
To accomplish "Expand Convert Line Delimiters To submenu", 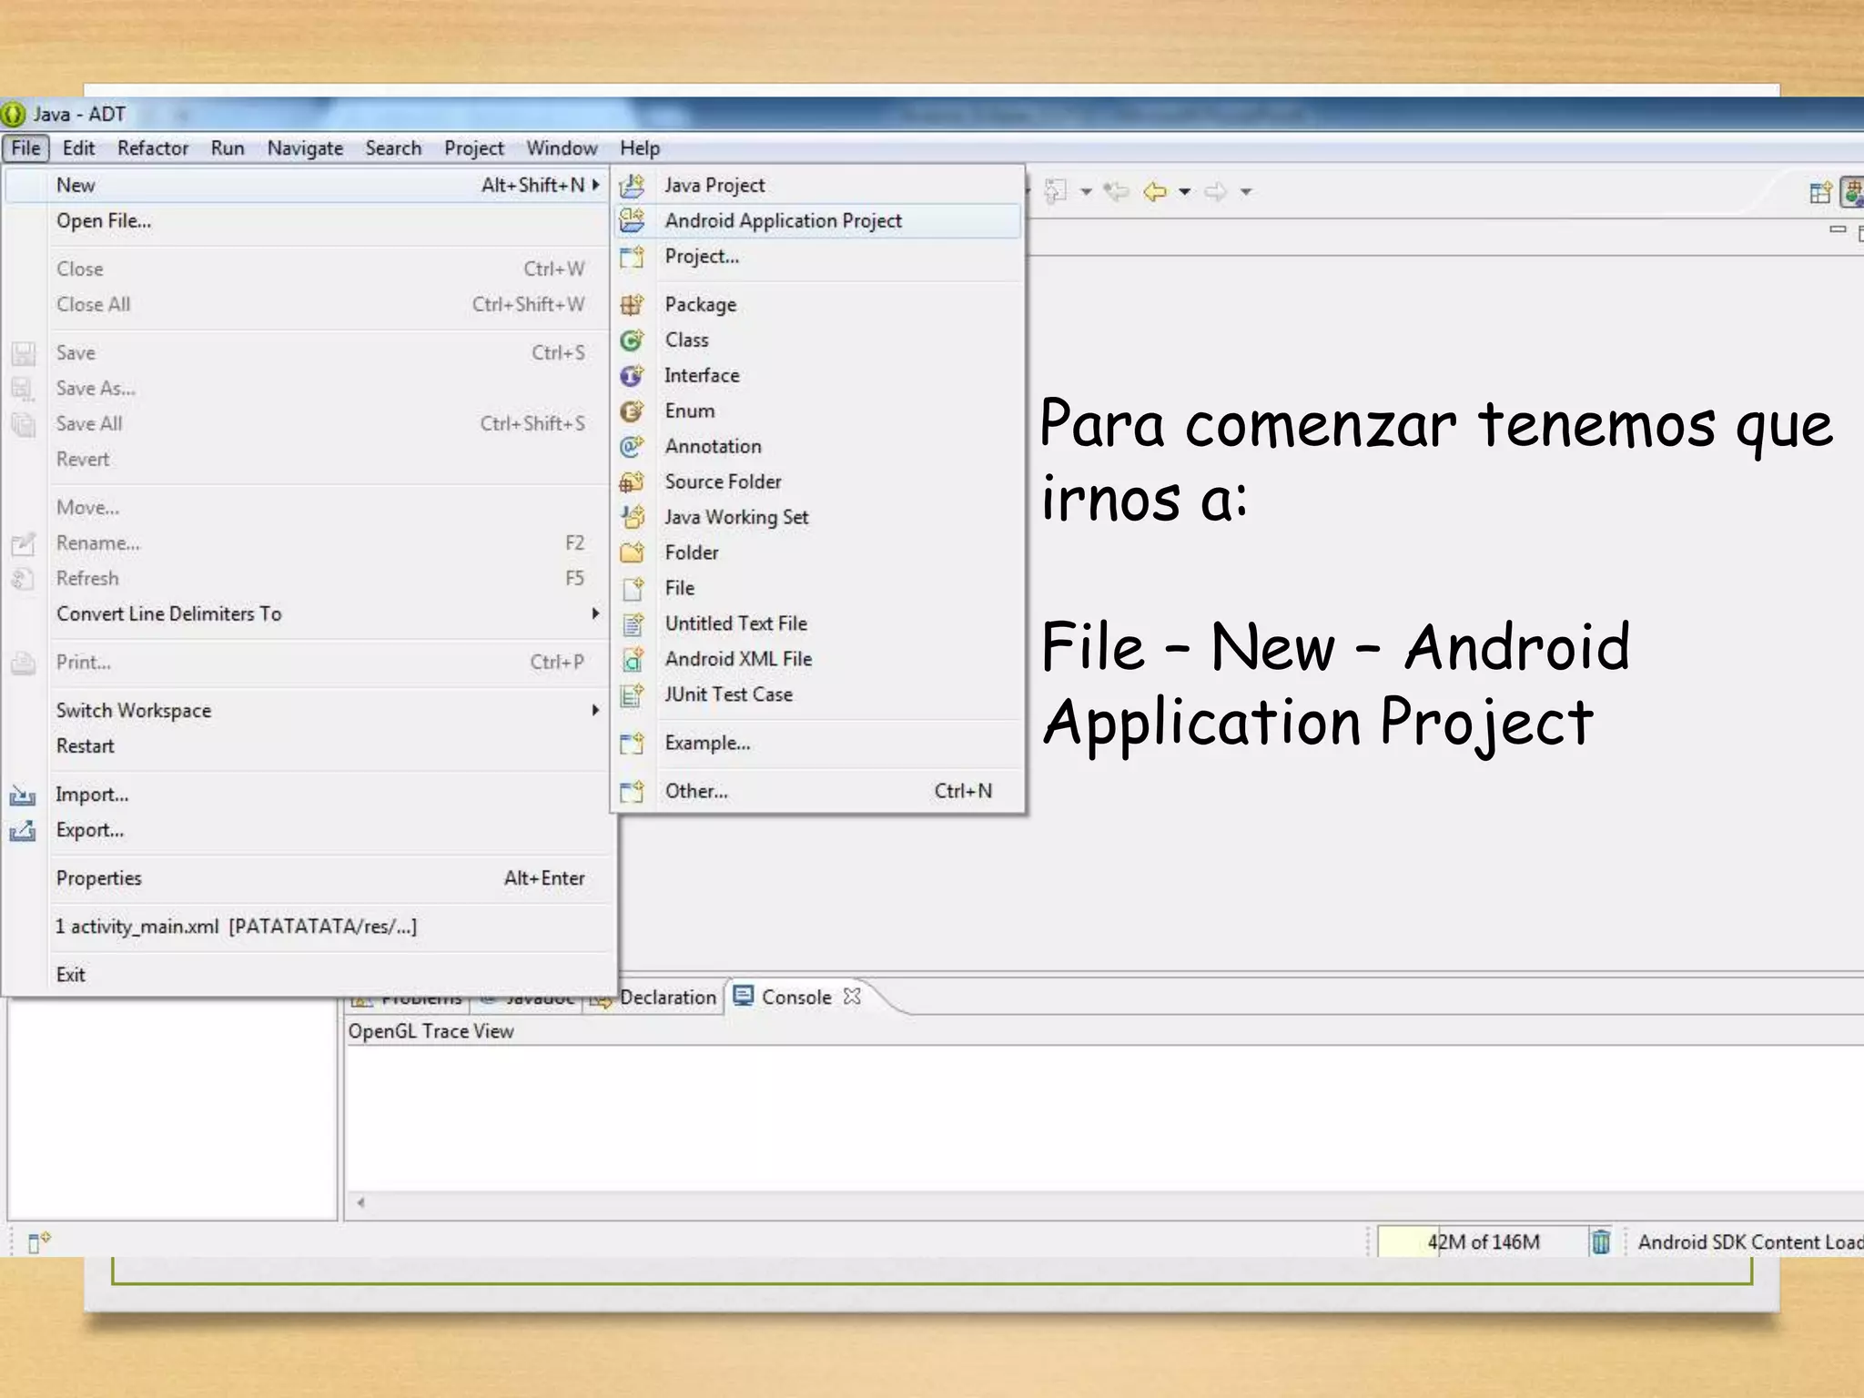I will 595,613.
